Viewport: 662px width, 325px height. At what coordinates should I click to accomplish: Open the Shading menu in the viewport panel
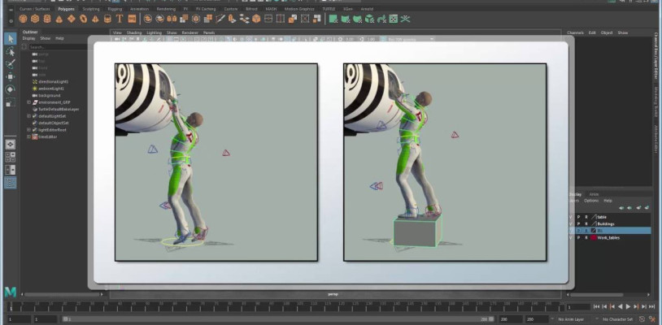pyautogui.click(x=134, y=32)
